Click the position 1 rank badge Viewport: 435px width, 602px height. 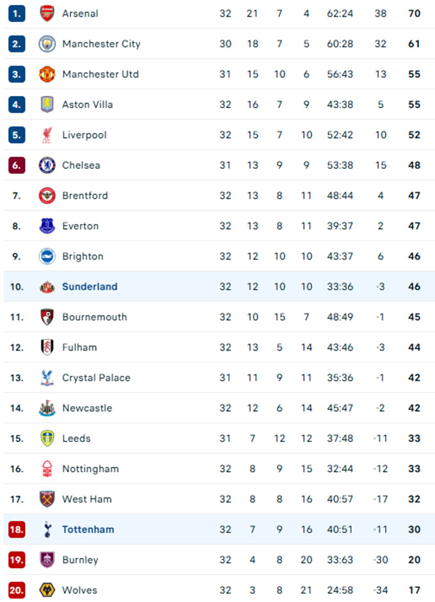pos(17,13)
